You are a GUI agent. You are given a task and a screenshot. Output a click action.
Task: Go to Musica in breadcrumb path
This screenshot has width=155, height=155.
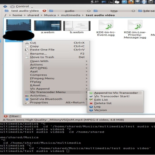(50, 15)
